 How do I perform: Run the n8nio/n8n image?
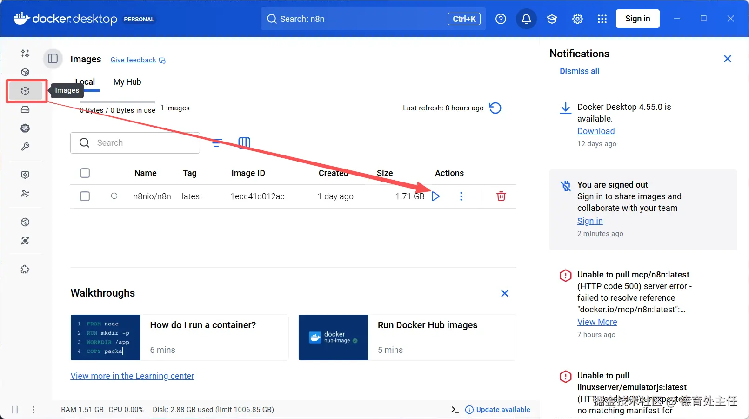click(435, 196)
